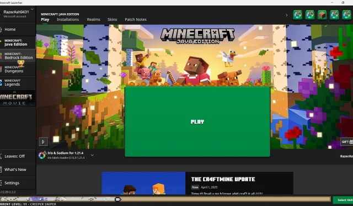Expand the installation selector chevron
Viewport: 353px width, 206px height.
[92, 155]
